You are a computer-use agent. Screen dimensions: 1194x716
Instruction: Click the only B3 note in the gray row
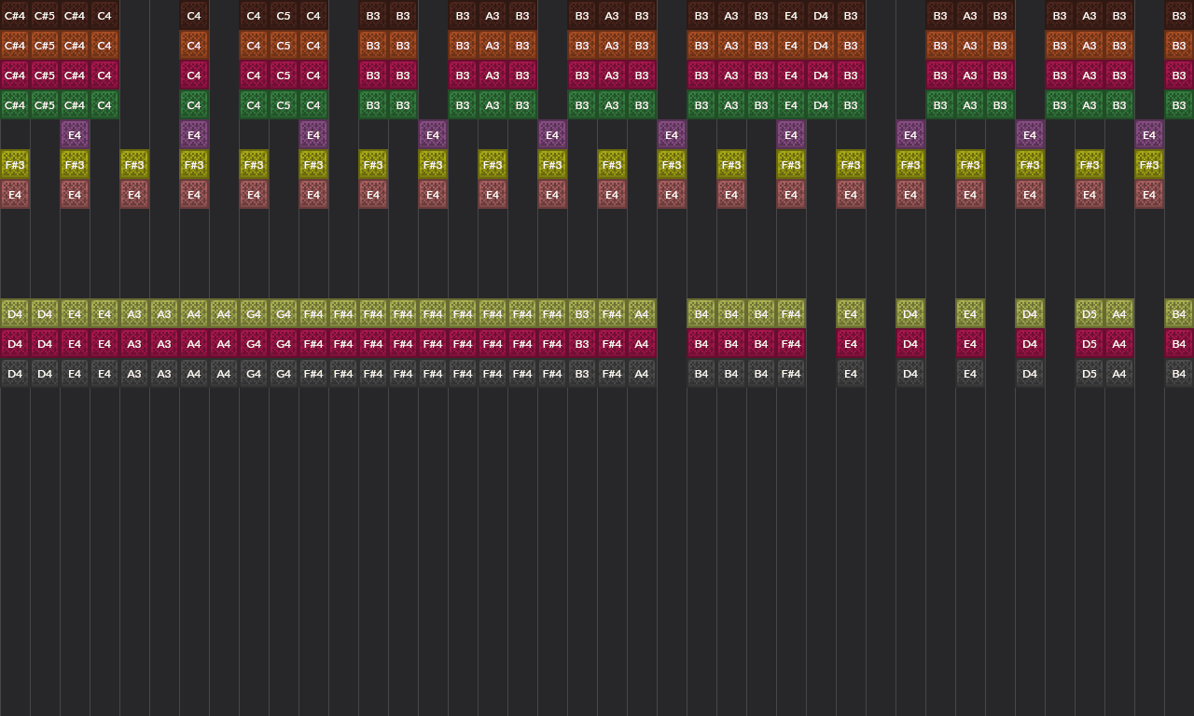coord(582,374)
